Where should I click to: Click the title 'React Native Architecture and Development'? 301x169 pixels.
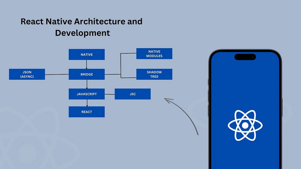(x=82, y=27)
